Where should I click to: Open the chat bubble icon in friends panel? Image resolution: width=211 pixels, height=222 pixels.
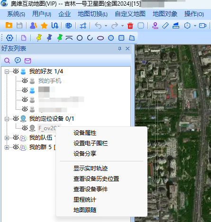[18, 60]
